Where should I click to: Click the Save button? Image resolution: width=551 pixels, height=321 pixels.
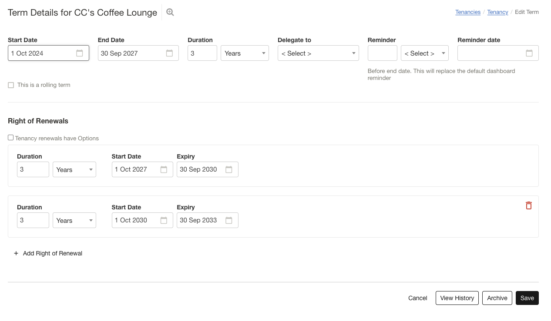[x=527, y=298]
